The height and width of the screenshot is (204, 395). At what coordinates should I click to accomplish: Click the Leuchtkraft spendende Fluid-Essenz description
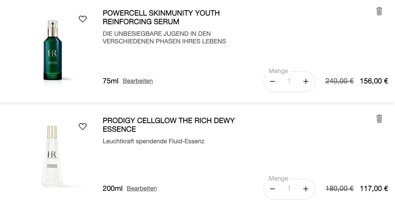point(153,141)
